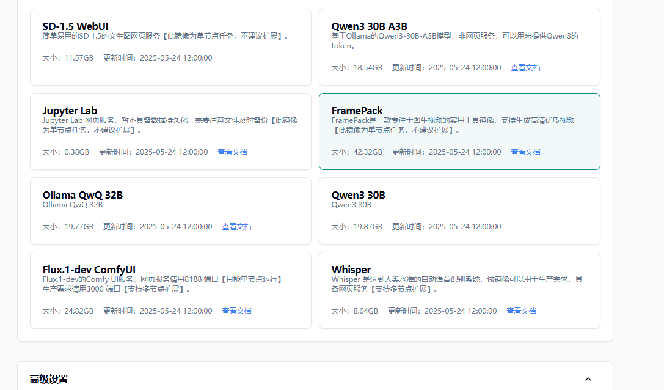Choose the Ollama QwQ 32B image card
Viewport: 664px width, 390px height.
point(170,210)
